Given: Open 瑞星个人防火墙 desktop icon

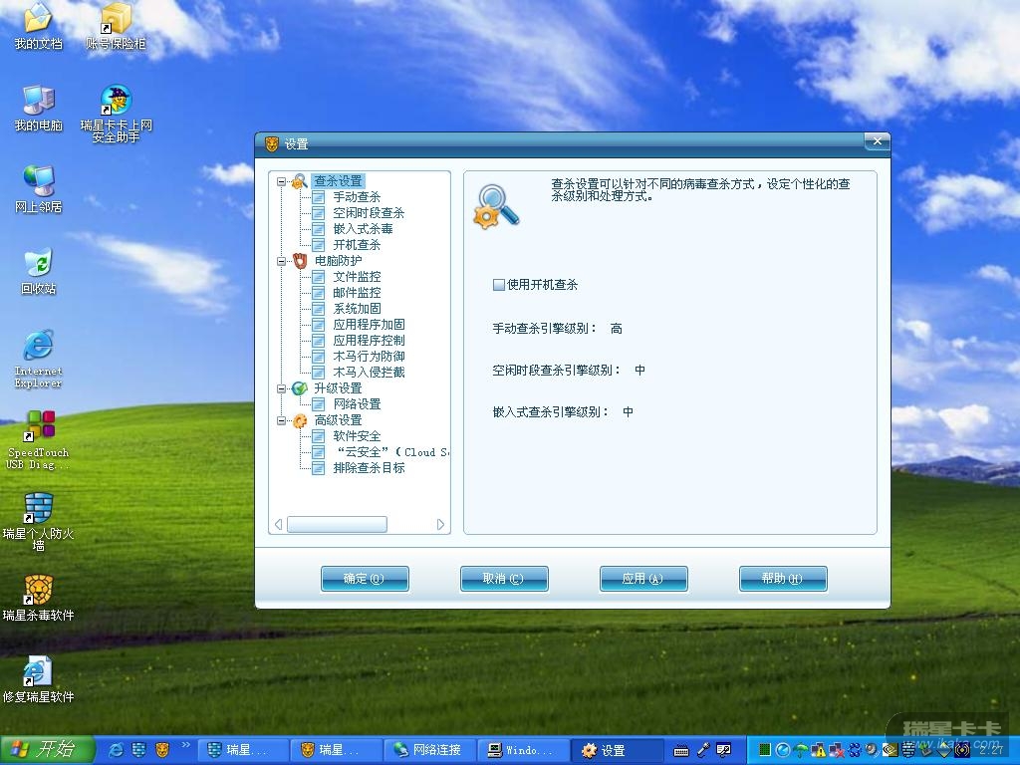Looking at the screenshot, I should click(39, 522).
